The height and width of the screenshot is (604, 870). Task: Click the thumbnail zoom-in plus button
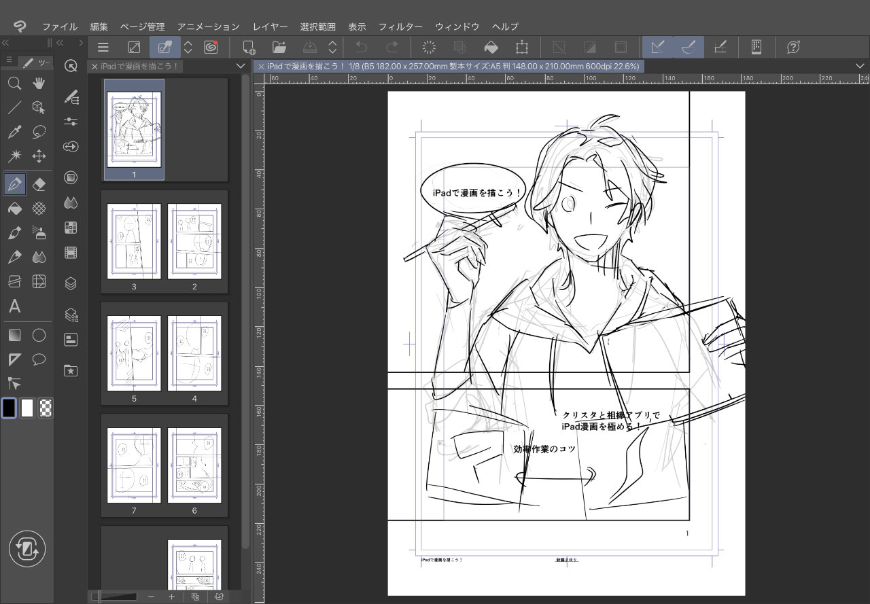click(171, 597)
